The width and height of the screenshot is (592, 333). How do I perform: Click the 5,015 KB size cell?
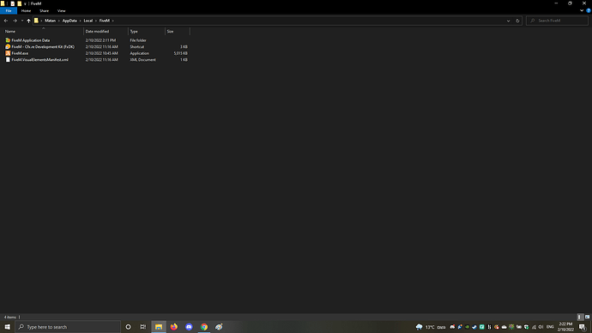(x=180, y=53)
